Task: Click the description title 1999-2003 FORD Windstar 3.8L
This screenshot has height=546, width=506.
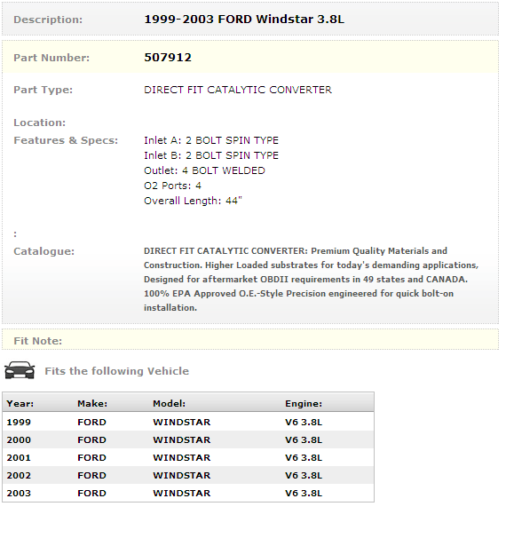Action: click(x=244, y=20)
